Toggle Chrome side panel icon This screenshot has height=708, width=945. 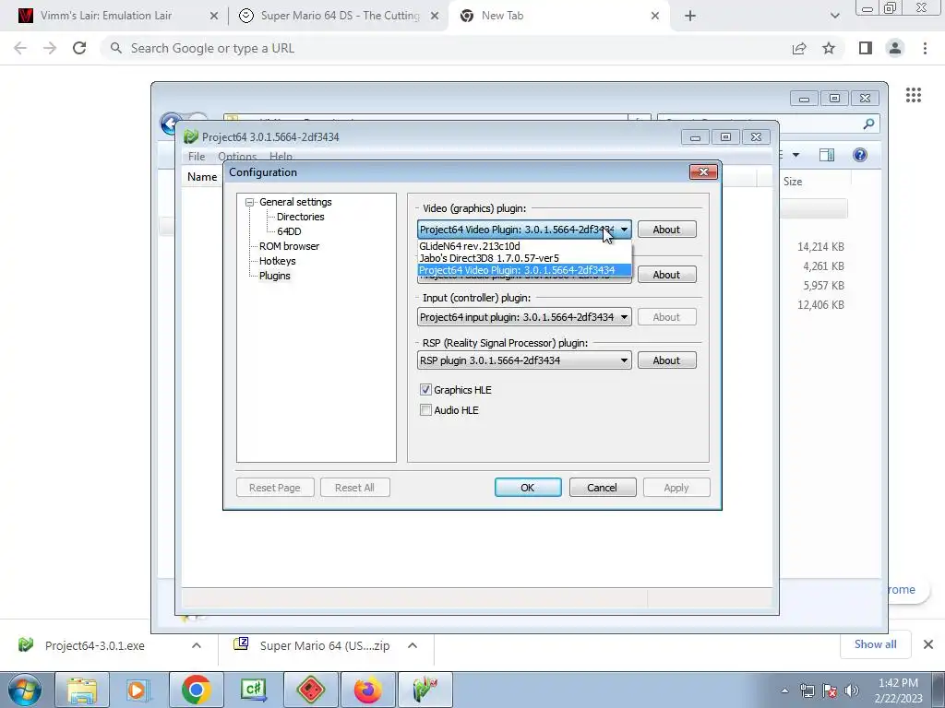(866, 48)
